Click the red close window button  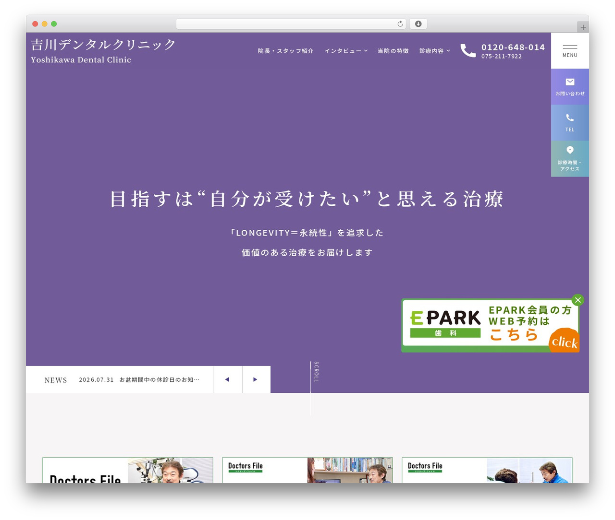click(35, 24)
